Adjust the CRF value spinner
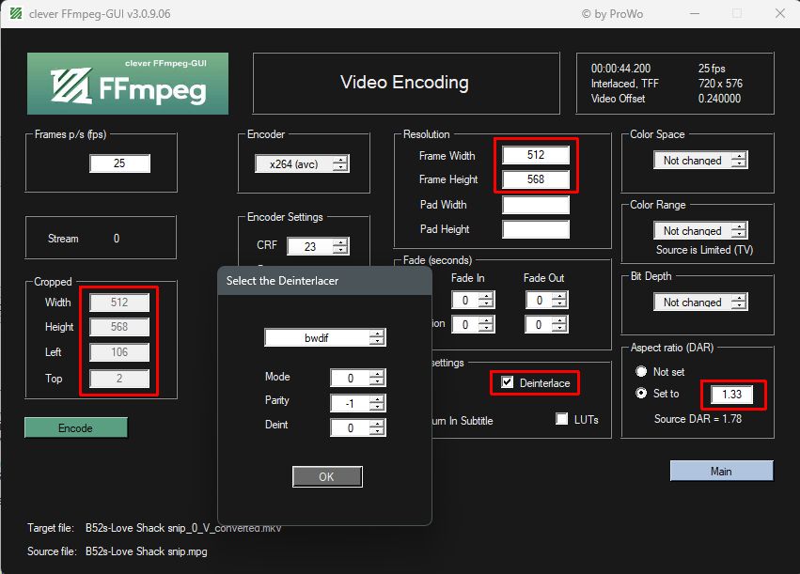The image size is (800, 574). (x=340, y=246)
